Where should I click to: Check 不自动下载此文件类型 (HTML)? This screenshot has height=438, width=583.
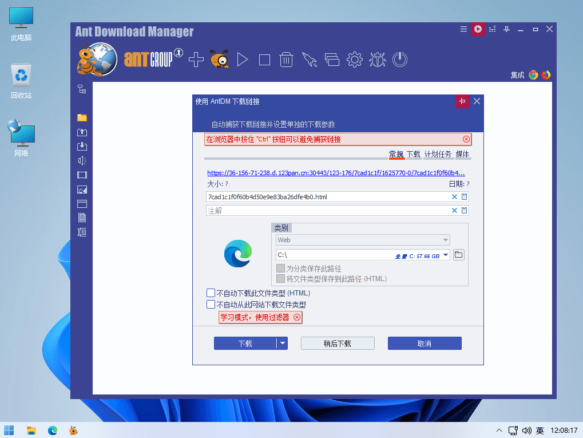(x=211, y=293)
